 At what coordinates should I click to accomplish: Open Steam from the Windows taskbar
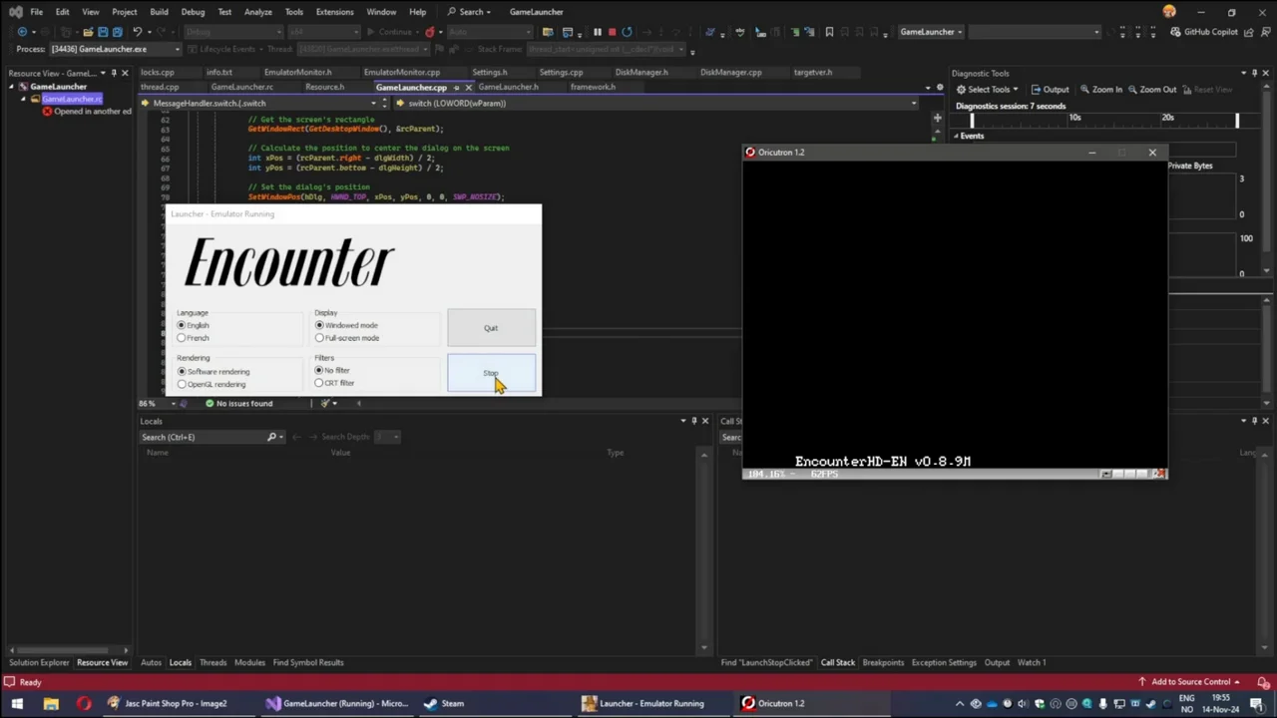444,703
